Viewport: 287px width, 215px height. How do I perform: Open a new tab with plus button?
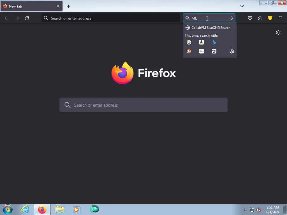[68, 6]
